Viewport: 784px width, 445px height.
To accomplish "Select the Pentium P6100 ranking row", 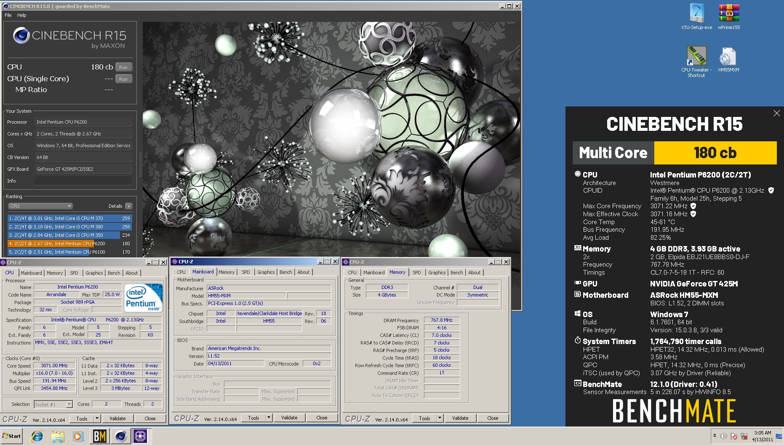I will click(69, 252).
